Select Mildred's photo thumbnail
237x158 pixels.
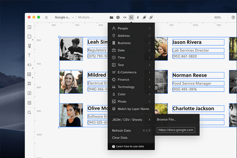click(x=71, y=82)
